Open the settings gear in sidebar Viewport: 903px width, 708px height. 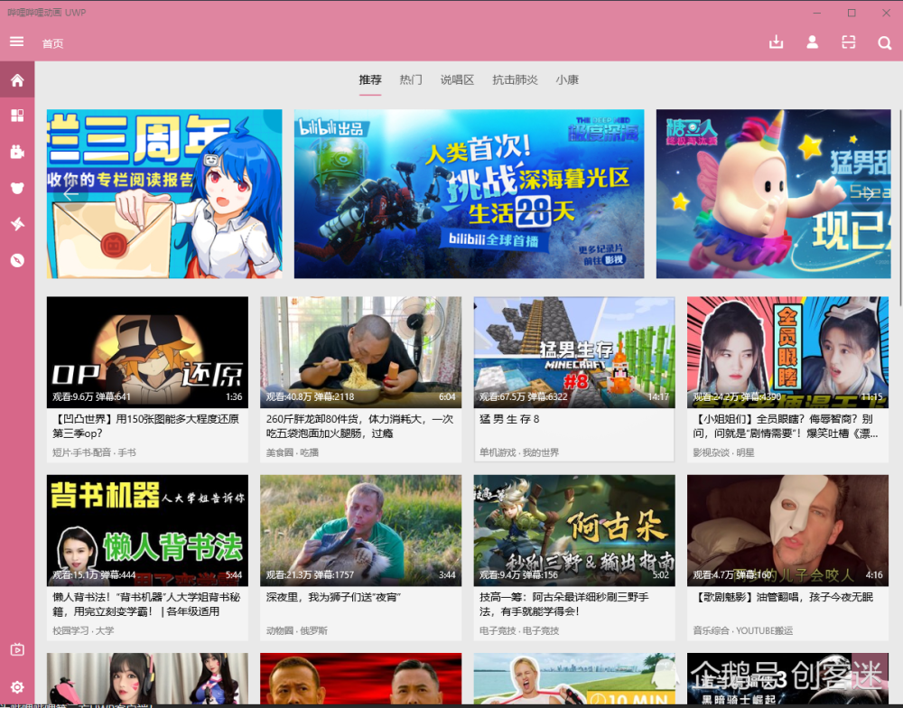pyautogui.click(x=17, y=686)
